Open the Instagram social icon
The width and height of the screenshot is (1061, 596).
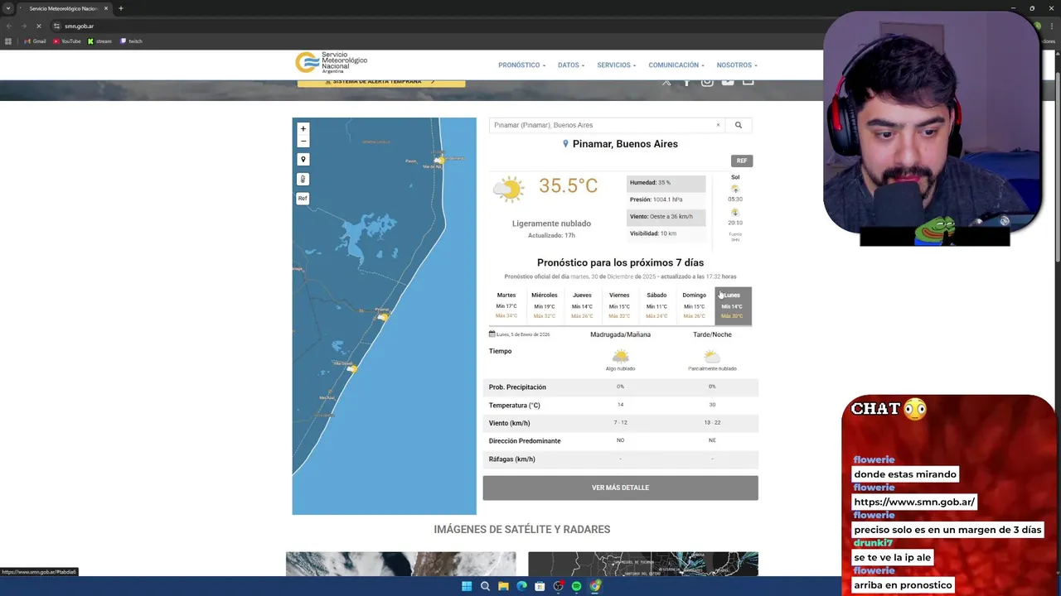pyautogui.click(x=707, y=81)
